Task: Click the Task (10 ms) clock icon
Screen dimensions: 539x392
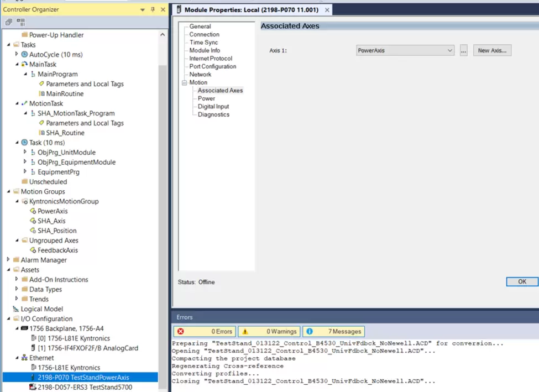Action: click(24, 142)
